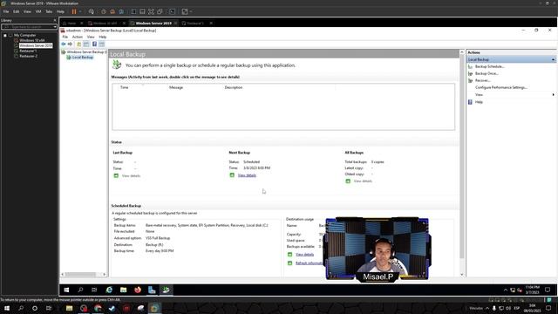The image size is (558, 314).
Task: Open the stretch guest dropdown arrow in VMware toolbar
Action: click(191, 11)
